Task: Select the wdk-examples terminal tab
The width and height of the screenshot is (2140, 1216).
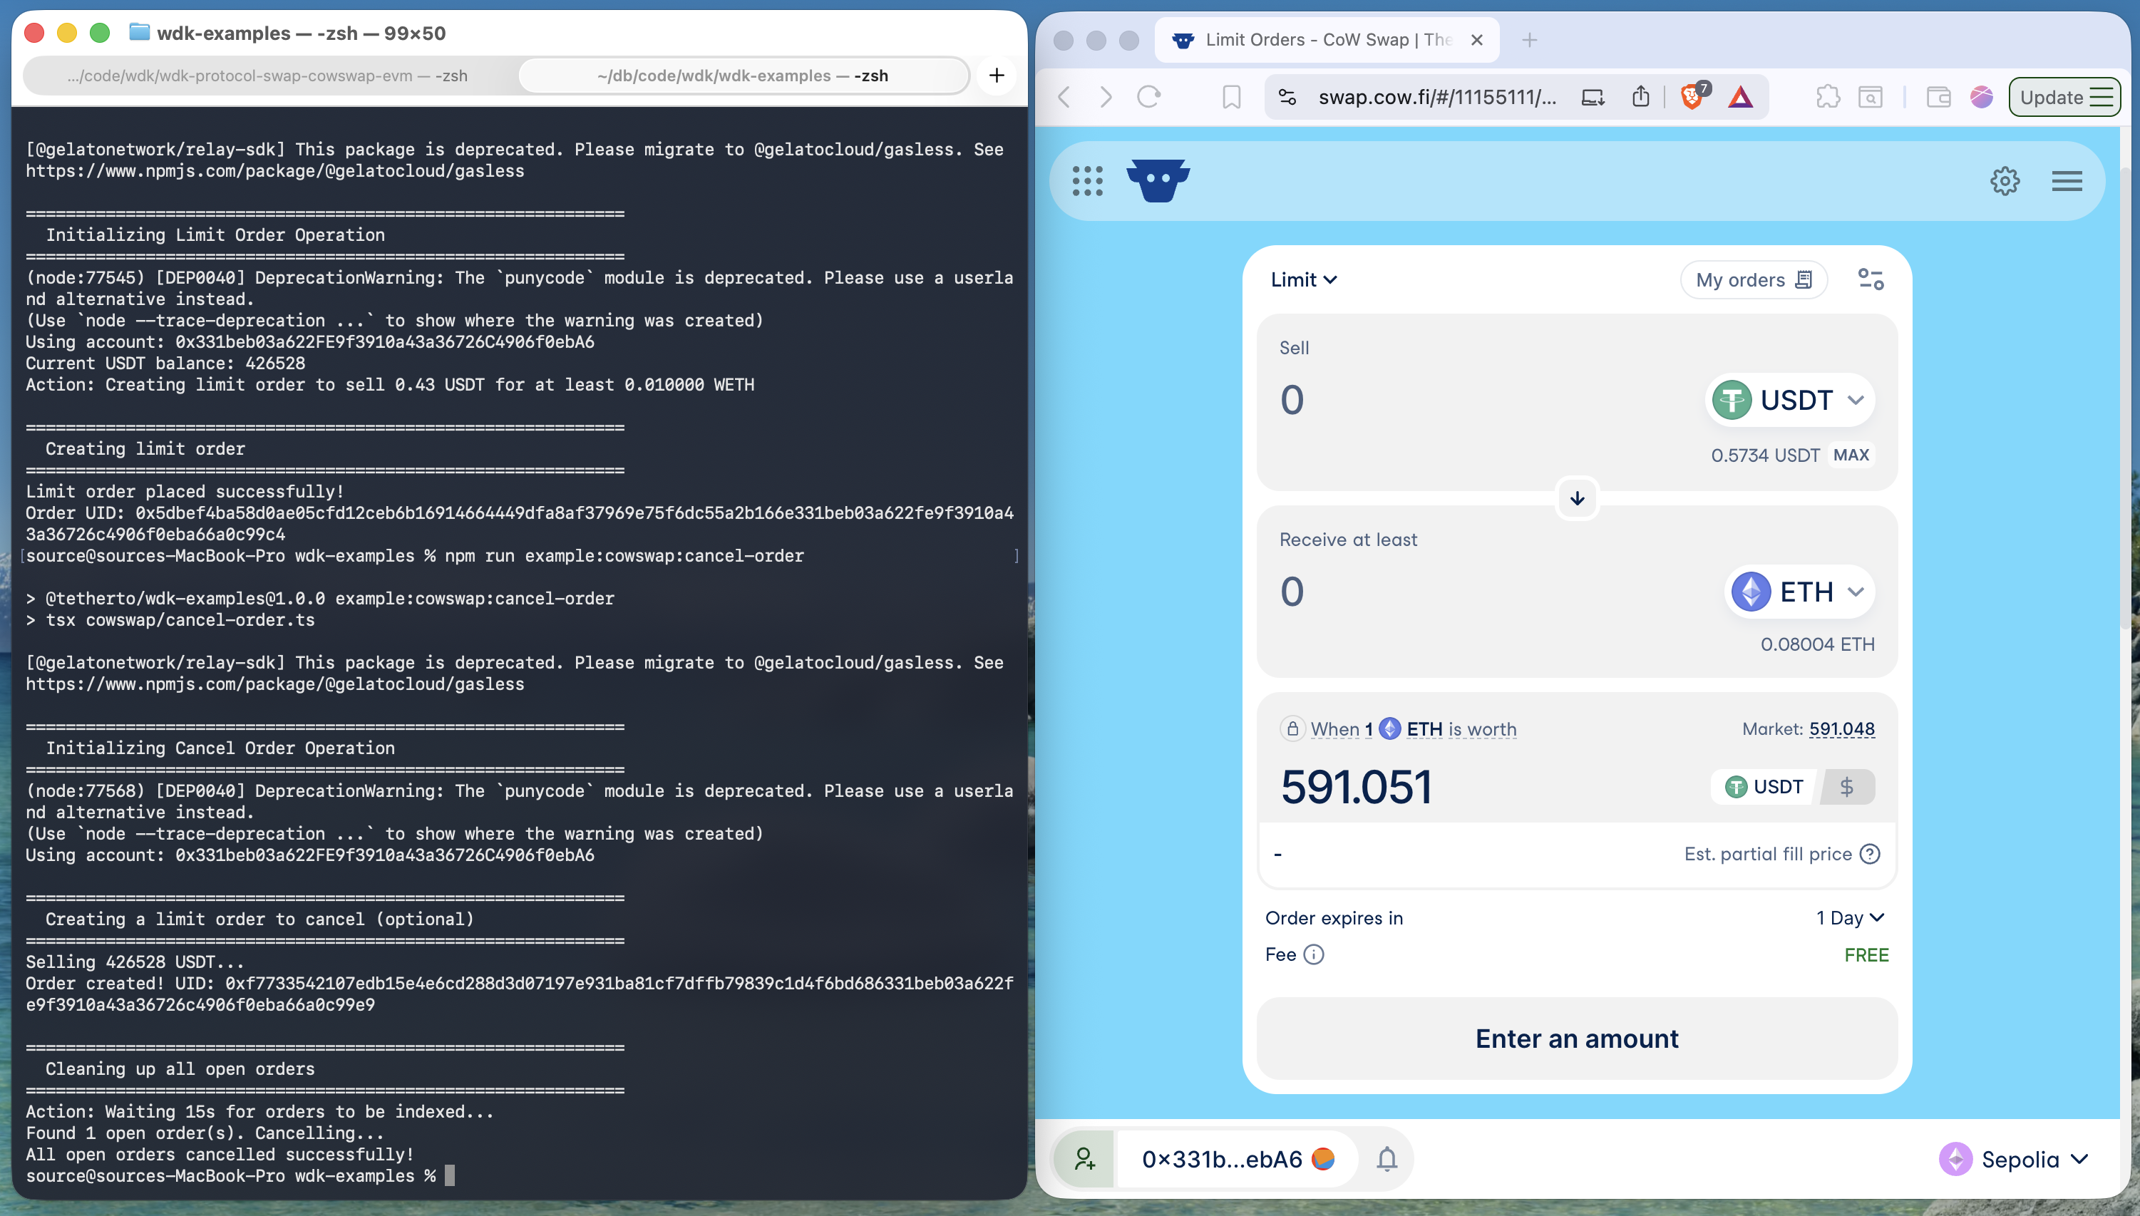Action: coord(743,76)
